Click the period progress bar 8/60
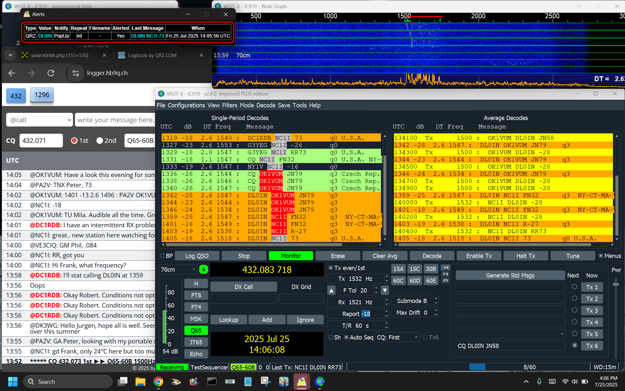The width and height of the screenshot is (625, 391). click(529, 367)
